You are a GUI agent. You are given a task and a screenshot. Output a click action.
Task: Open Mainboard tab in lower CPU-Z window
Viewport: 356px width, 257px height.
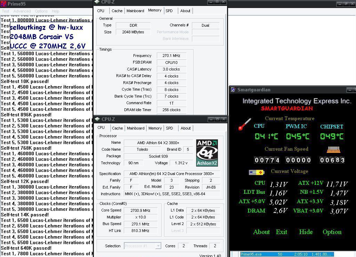point(136,128)
